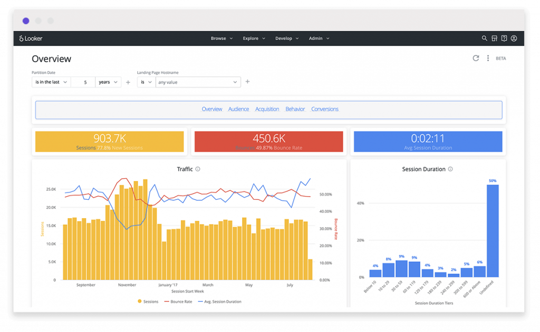Click the info icon next to Traffic
Image resolution: width=540 pixels, height=332 pixels.
coord(198,169)
